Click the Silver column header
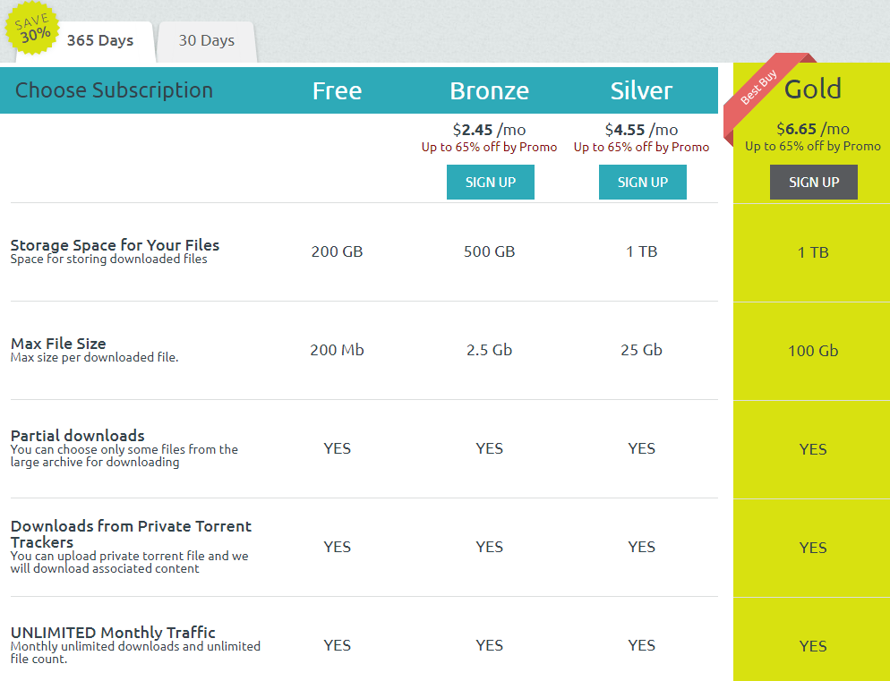890x681 pixels. pyautogui.click(x=641, y=90)
